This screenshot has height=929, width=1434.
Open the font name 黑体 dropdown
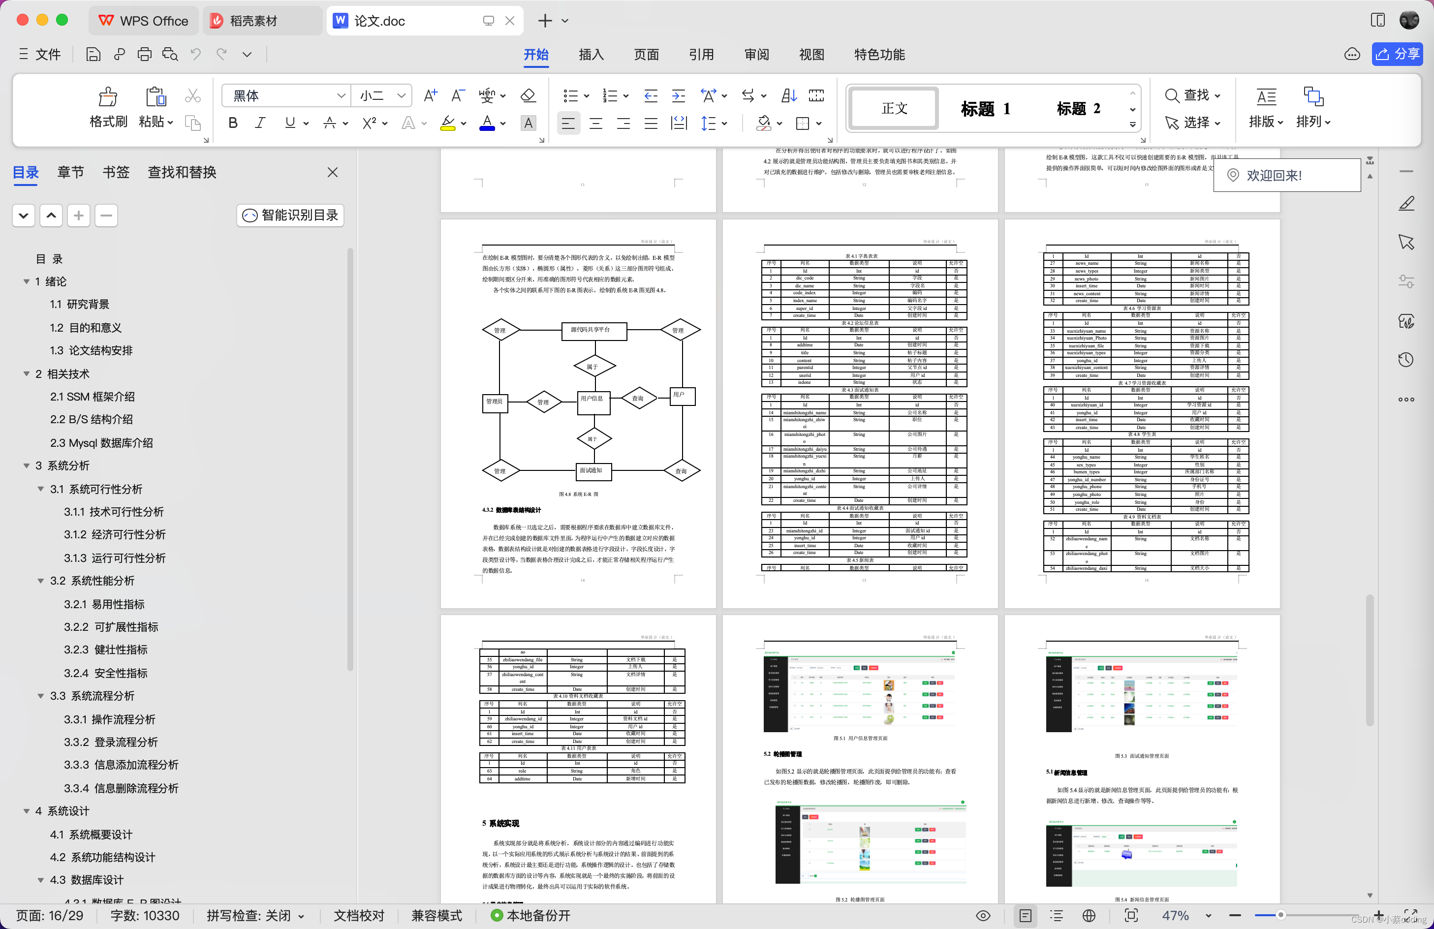(341, 96)
